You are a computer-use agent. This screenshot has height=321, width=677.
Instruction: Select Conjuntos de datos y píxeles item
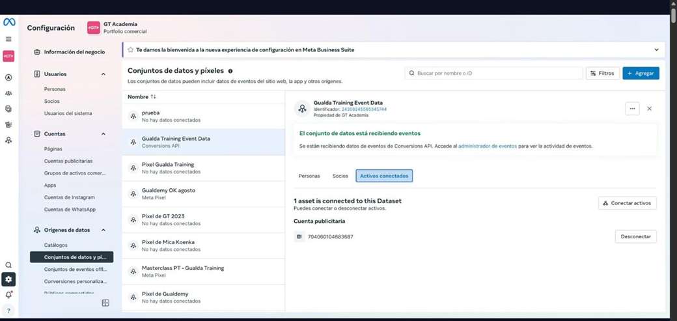click(72, 257)
